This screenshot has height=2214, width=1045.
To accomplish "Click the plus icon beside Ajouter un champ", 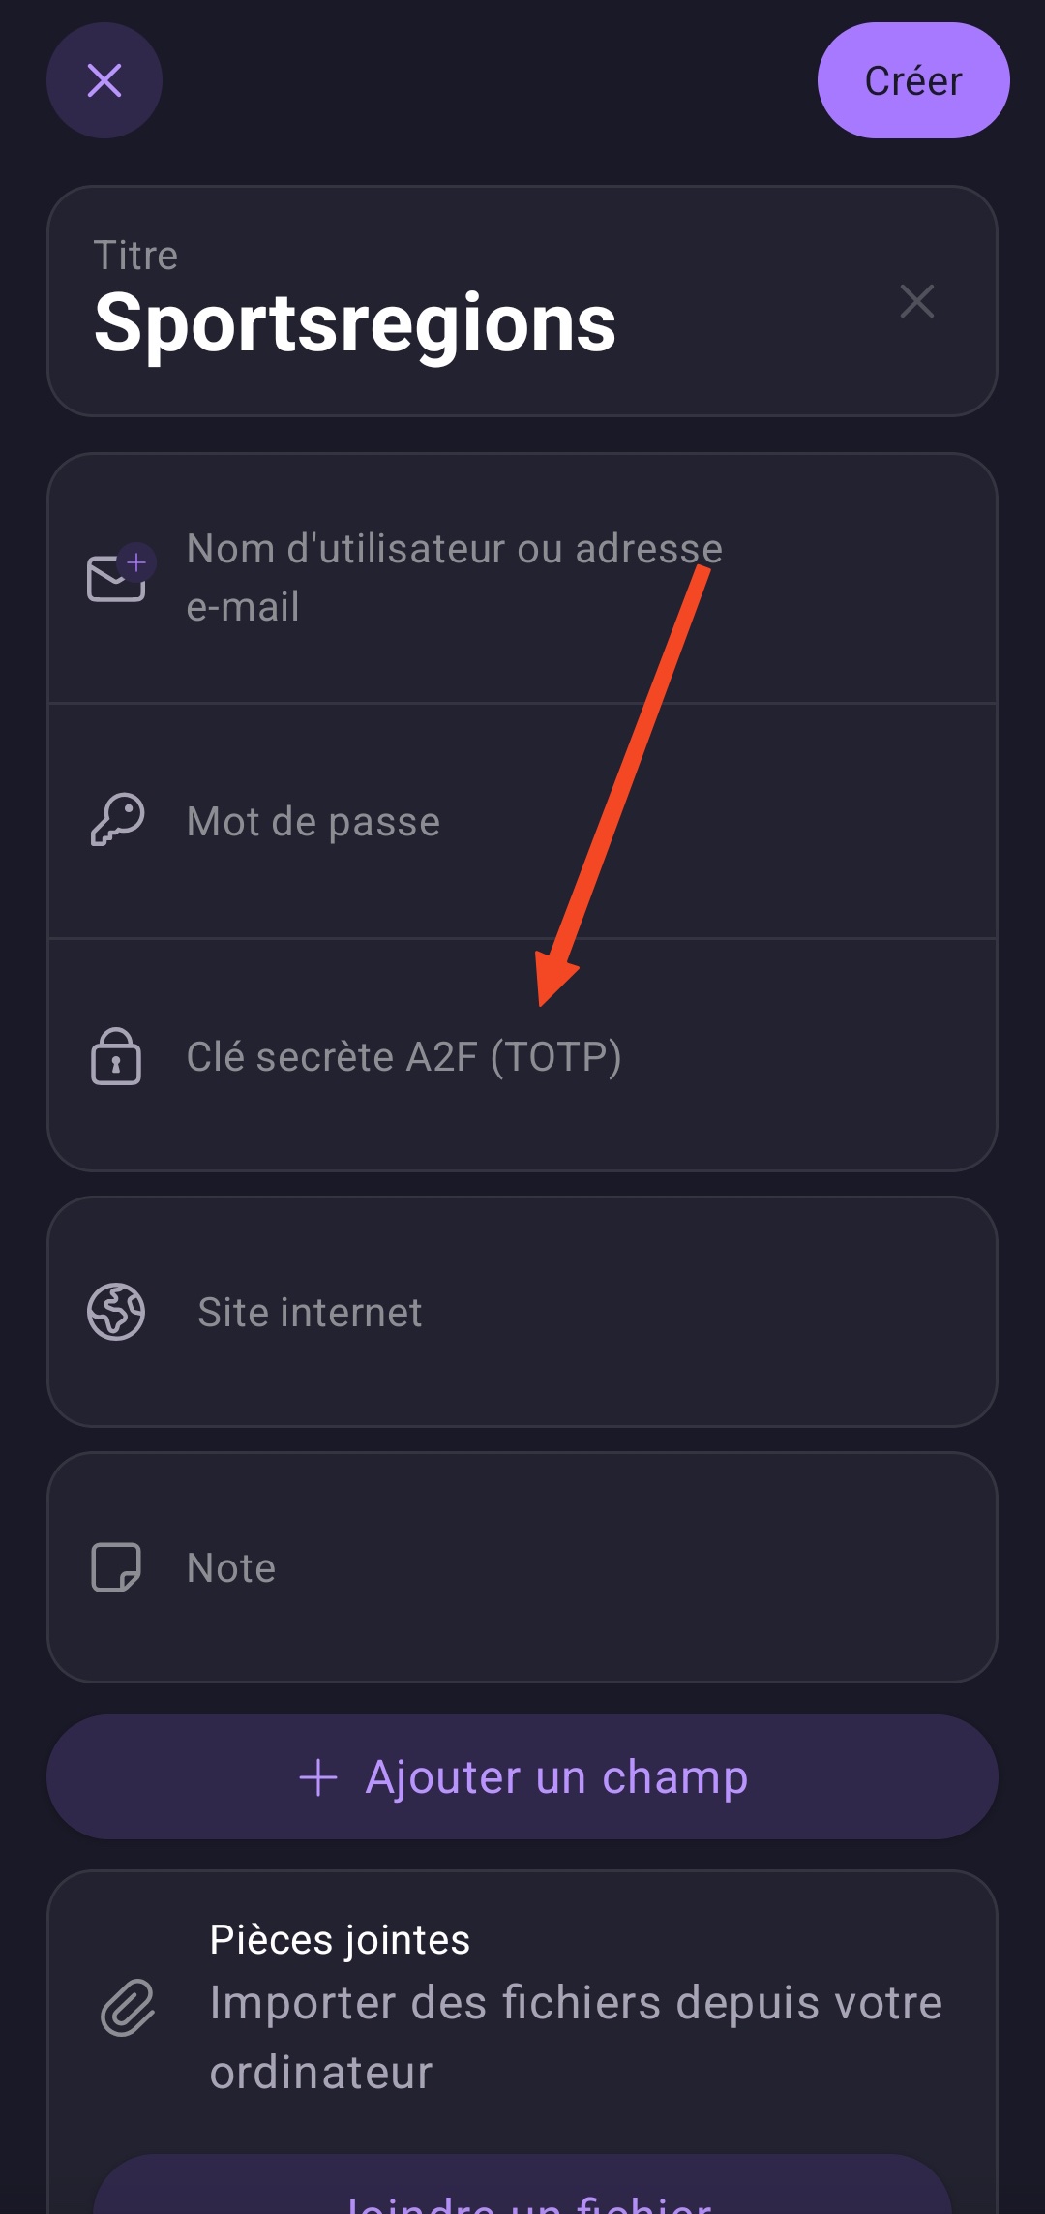I will (318, 1777).
